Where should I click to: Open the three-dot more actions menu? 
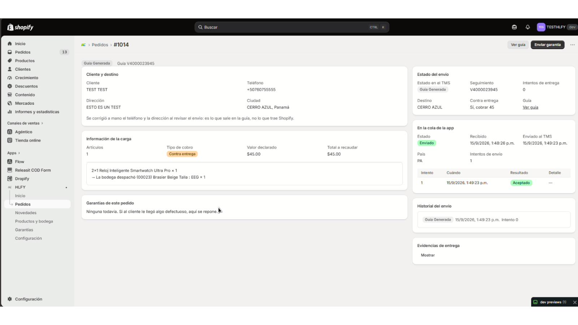(572, 45)
